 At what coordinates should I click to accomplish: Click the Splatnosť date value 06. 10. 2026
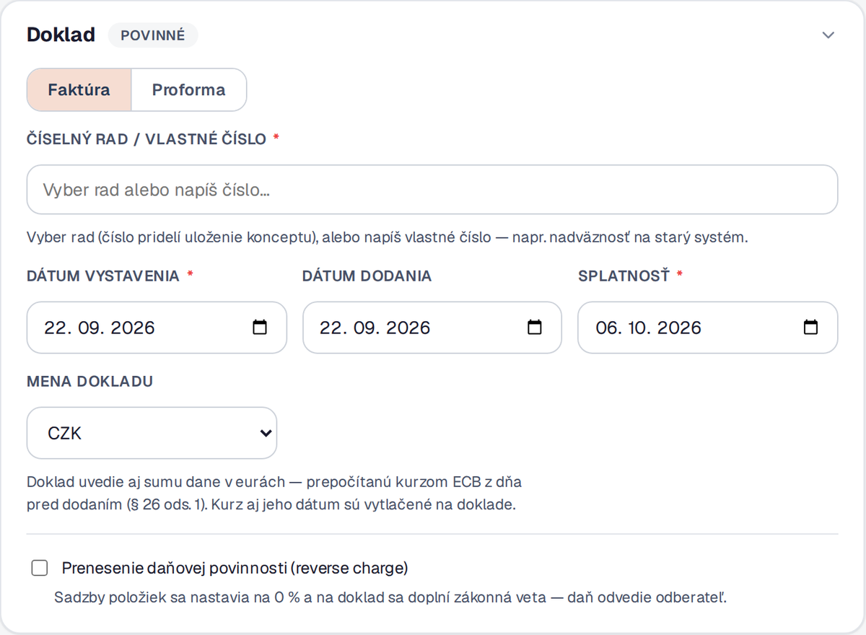click(649, 328)
